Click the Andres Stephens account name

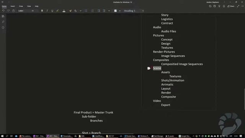[213, 2]
